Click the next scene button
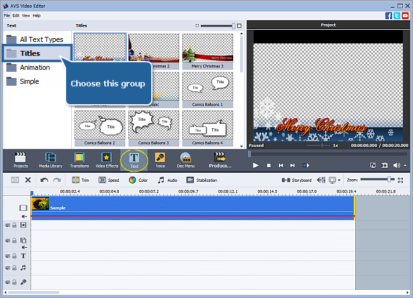The image size is (413, 298). [x=306, y=165]
